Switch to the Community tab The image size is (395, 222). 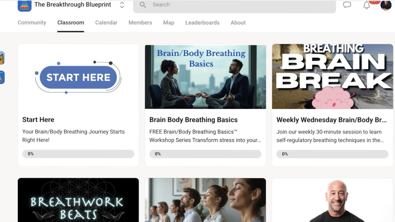tap(32, 23)
